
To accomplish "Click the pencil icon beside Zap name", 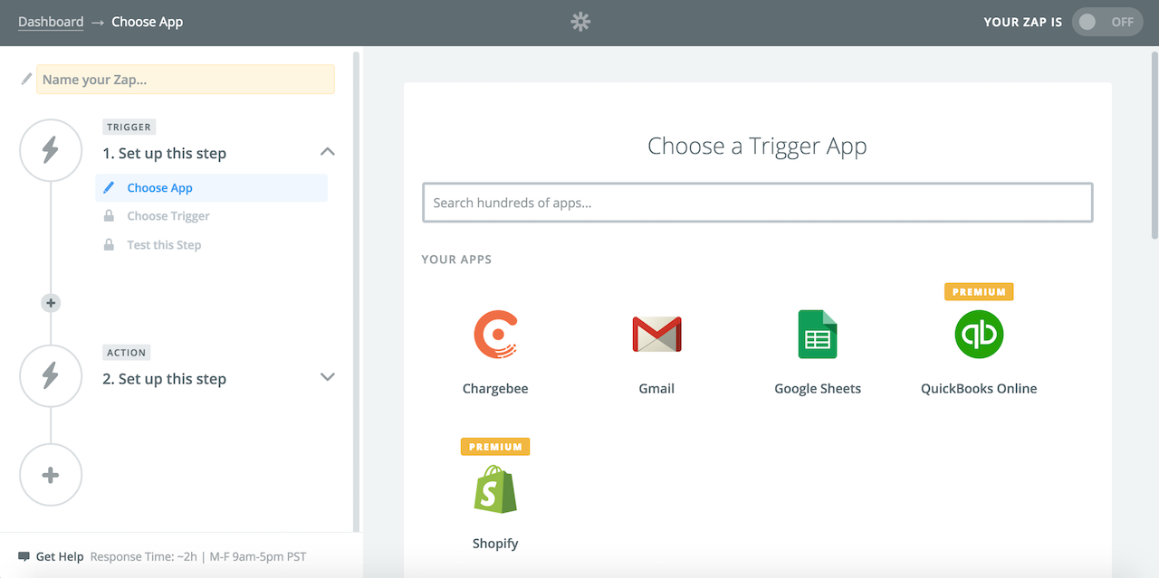I will (x=26, y=79).
